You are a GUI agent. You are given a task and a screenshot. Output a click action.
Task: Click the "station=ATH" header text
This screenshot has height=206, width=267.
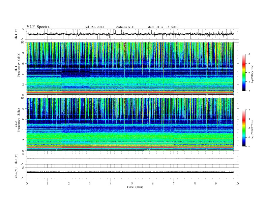(125, 27)
